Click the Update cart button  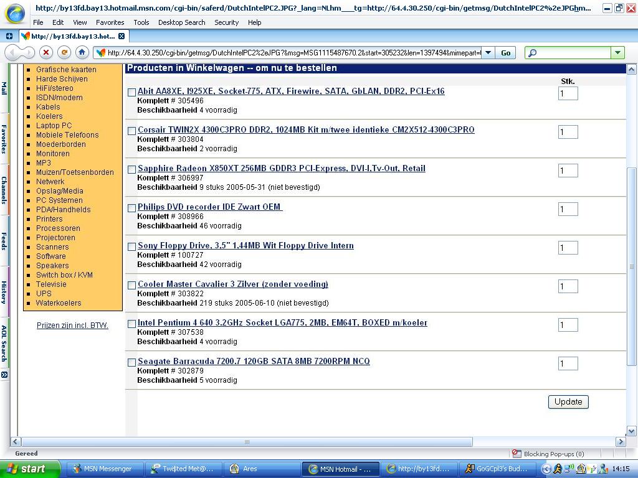coord(568,402)
